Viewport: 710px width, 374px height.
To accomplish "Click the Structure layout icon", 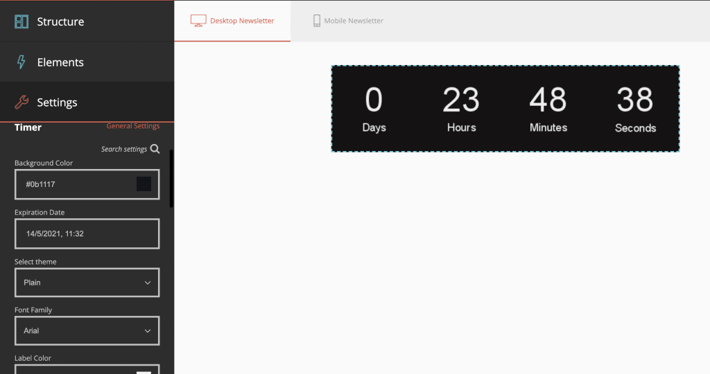I will click(x=21, y=21).
